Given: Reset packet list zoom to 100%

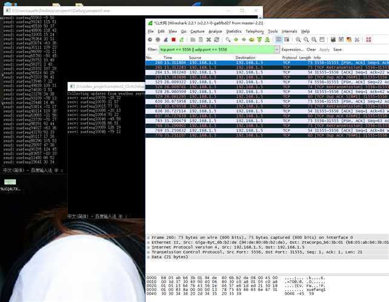Looking at the screenshot, I should point(314,39).
